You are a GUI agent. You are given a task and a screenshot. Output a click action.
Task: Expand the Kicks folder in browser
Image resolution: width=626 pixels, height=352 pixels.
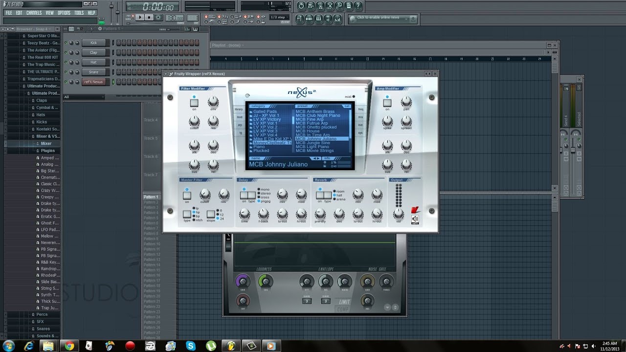tap(41, 122)
